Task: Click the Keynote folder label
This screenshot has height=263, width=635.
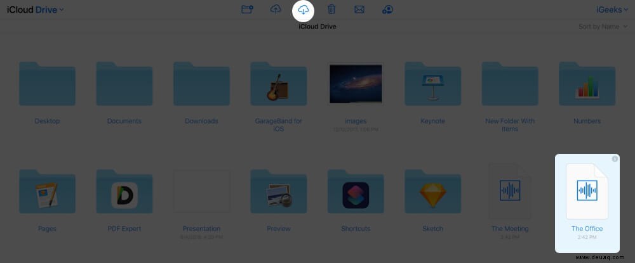Action: 433,121
